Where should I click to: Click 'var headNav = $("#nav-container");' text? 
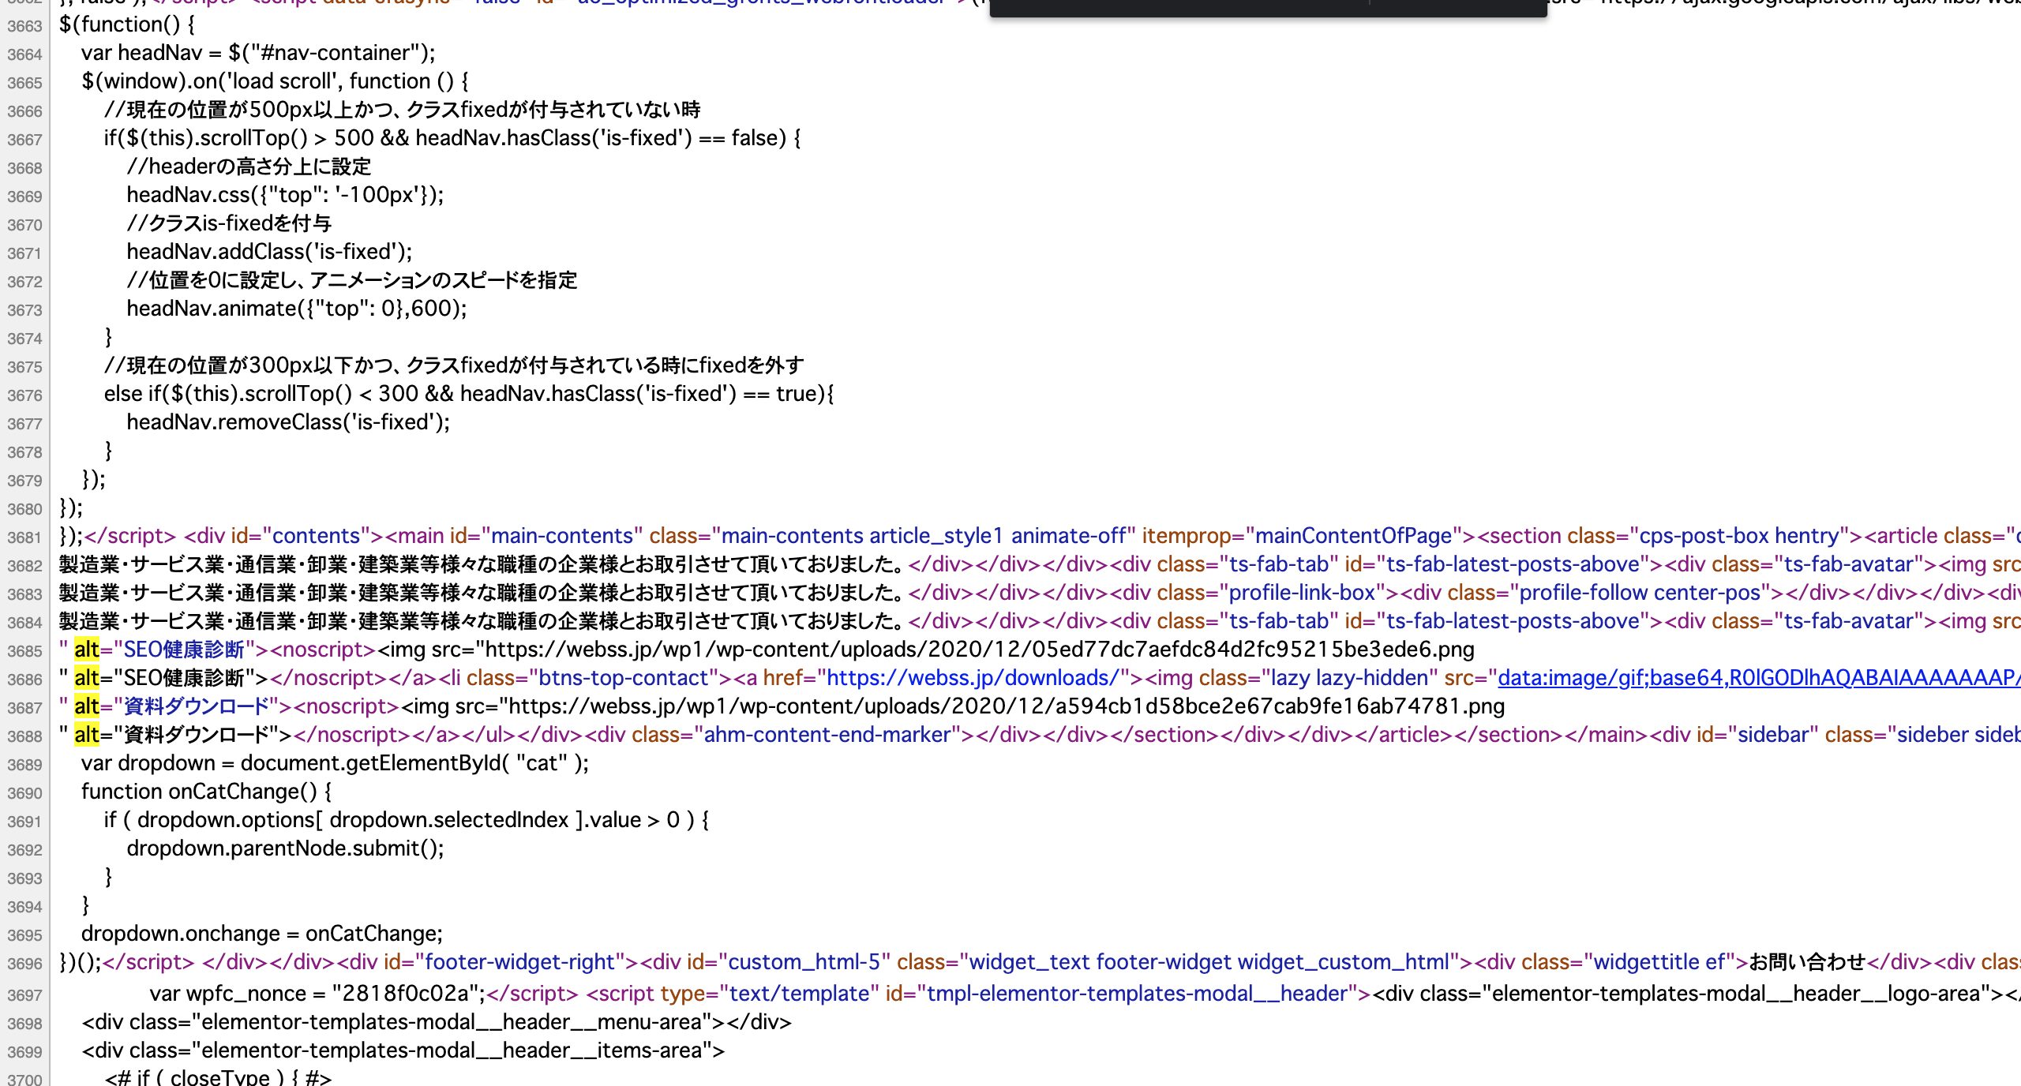click(x=258, y=53)
